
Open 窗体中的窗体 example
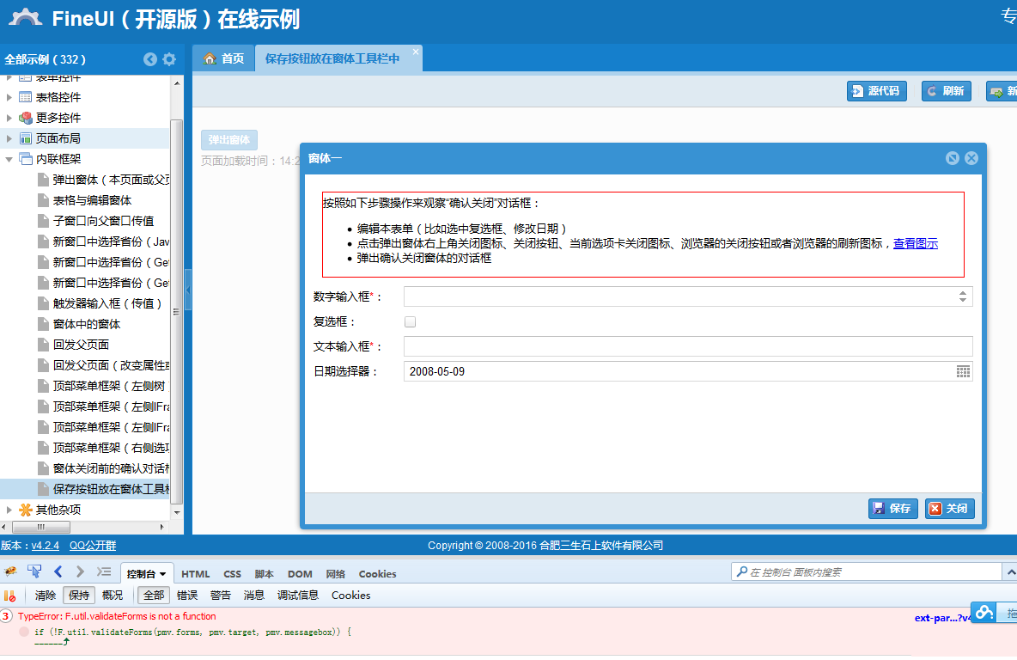86,325
